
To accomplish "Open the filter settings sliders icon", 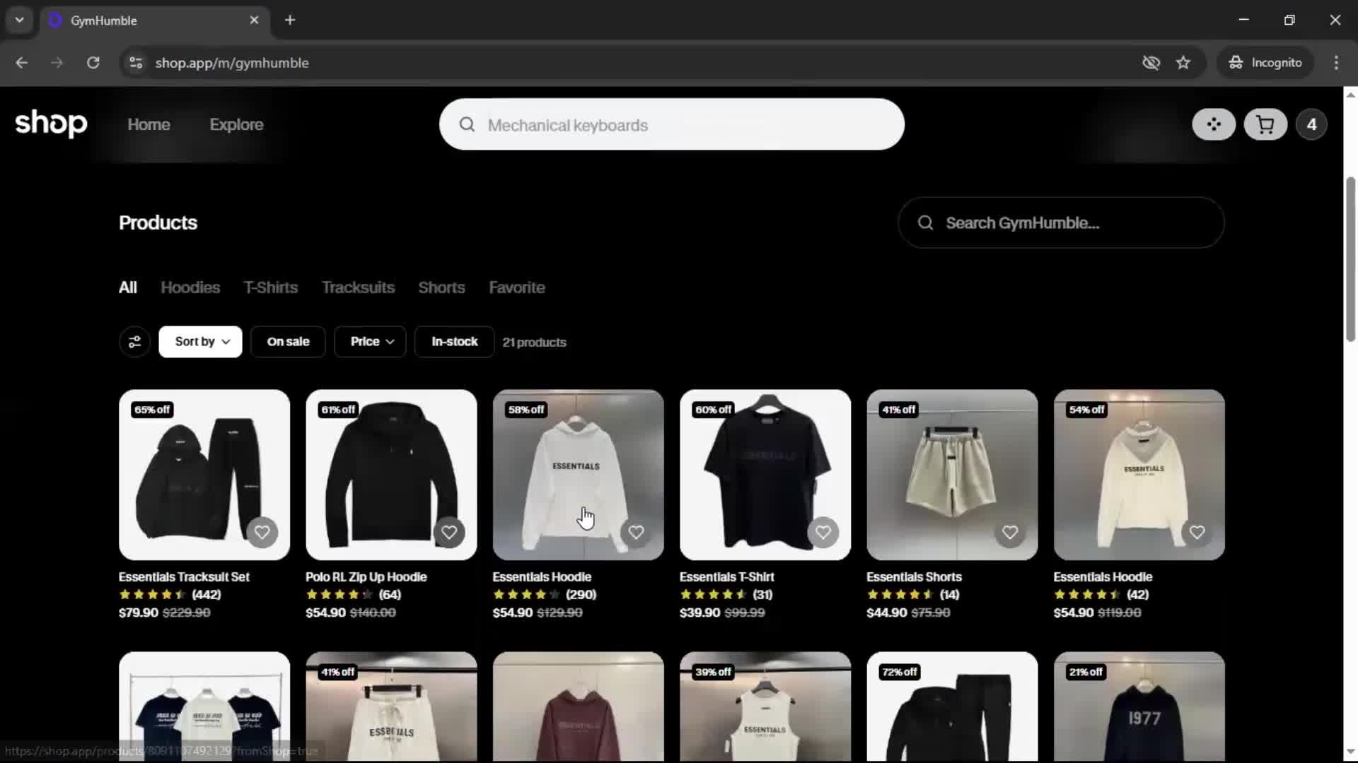I will [134, 342].
